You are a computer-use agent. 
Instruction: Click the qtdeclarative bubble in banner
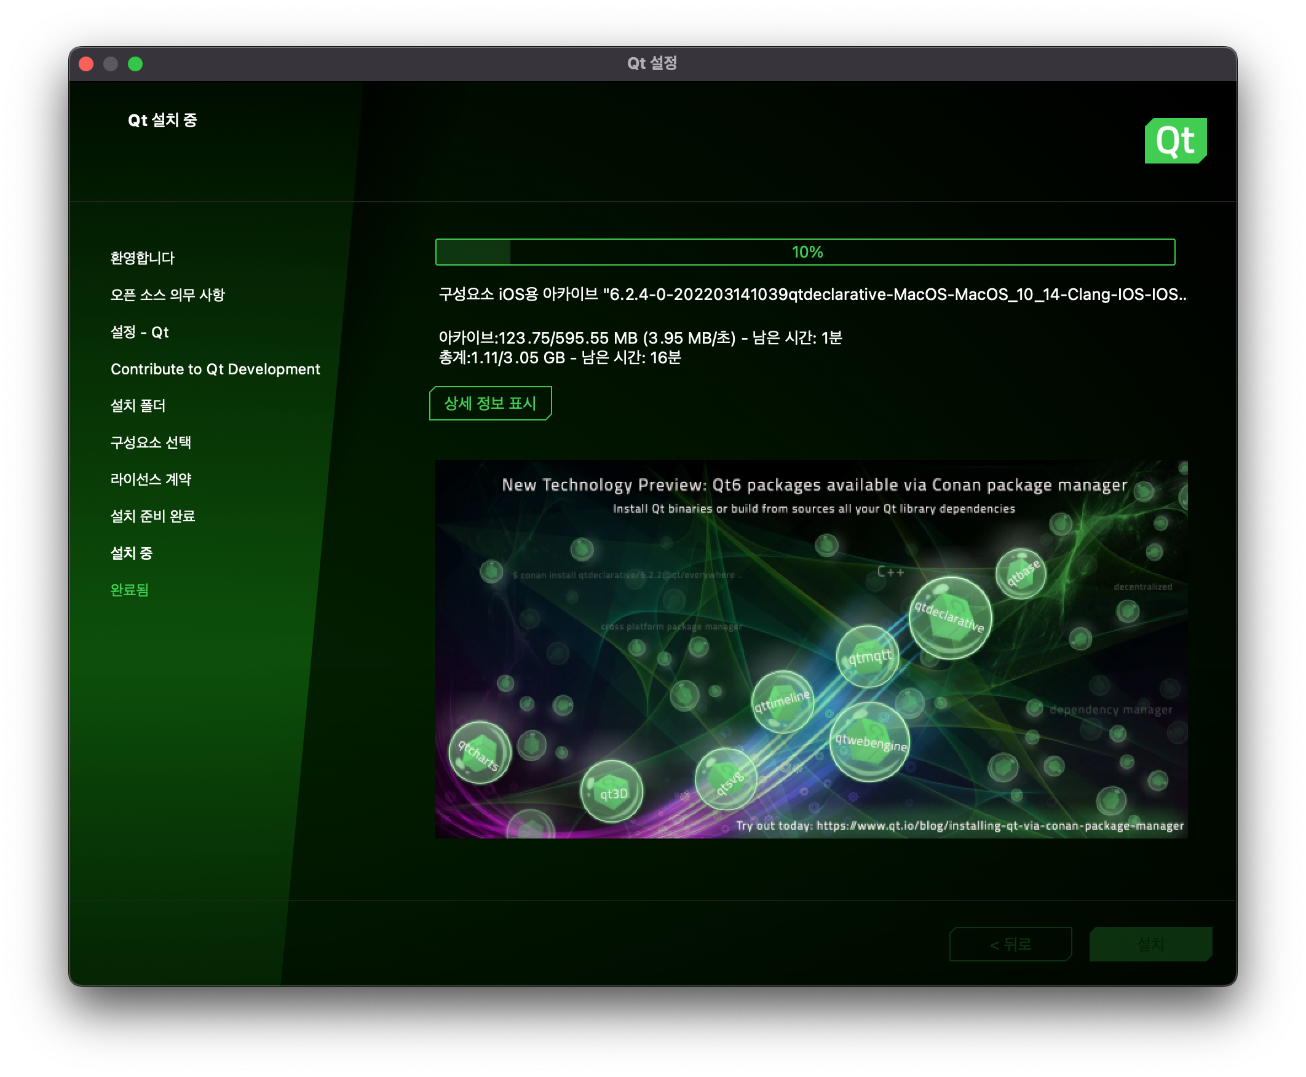point(949,617)
